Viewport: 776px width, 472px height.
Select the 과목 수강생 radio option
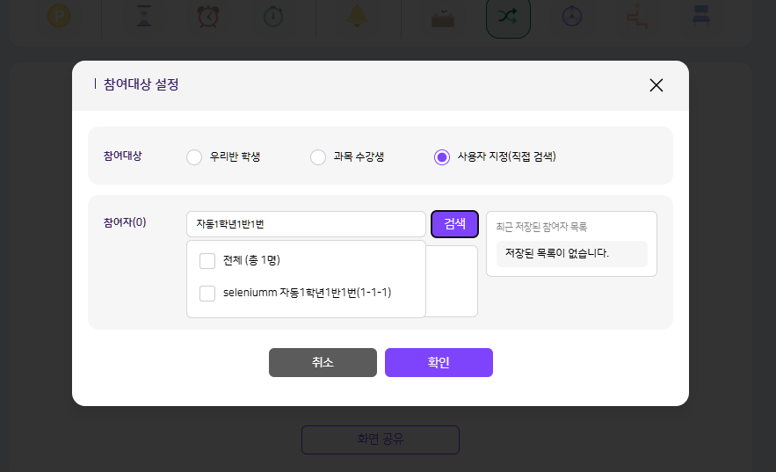[x=318, y=157]
